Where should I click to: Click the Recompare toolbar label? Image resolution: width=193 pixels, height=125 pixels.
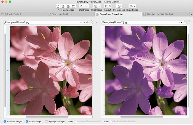tap(96, 10)
